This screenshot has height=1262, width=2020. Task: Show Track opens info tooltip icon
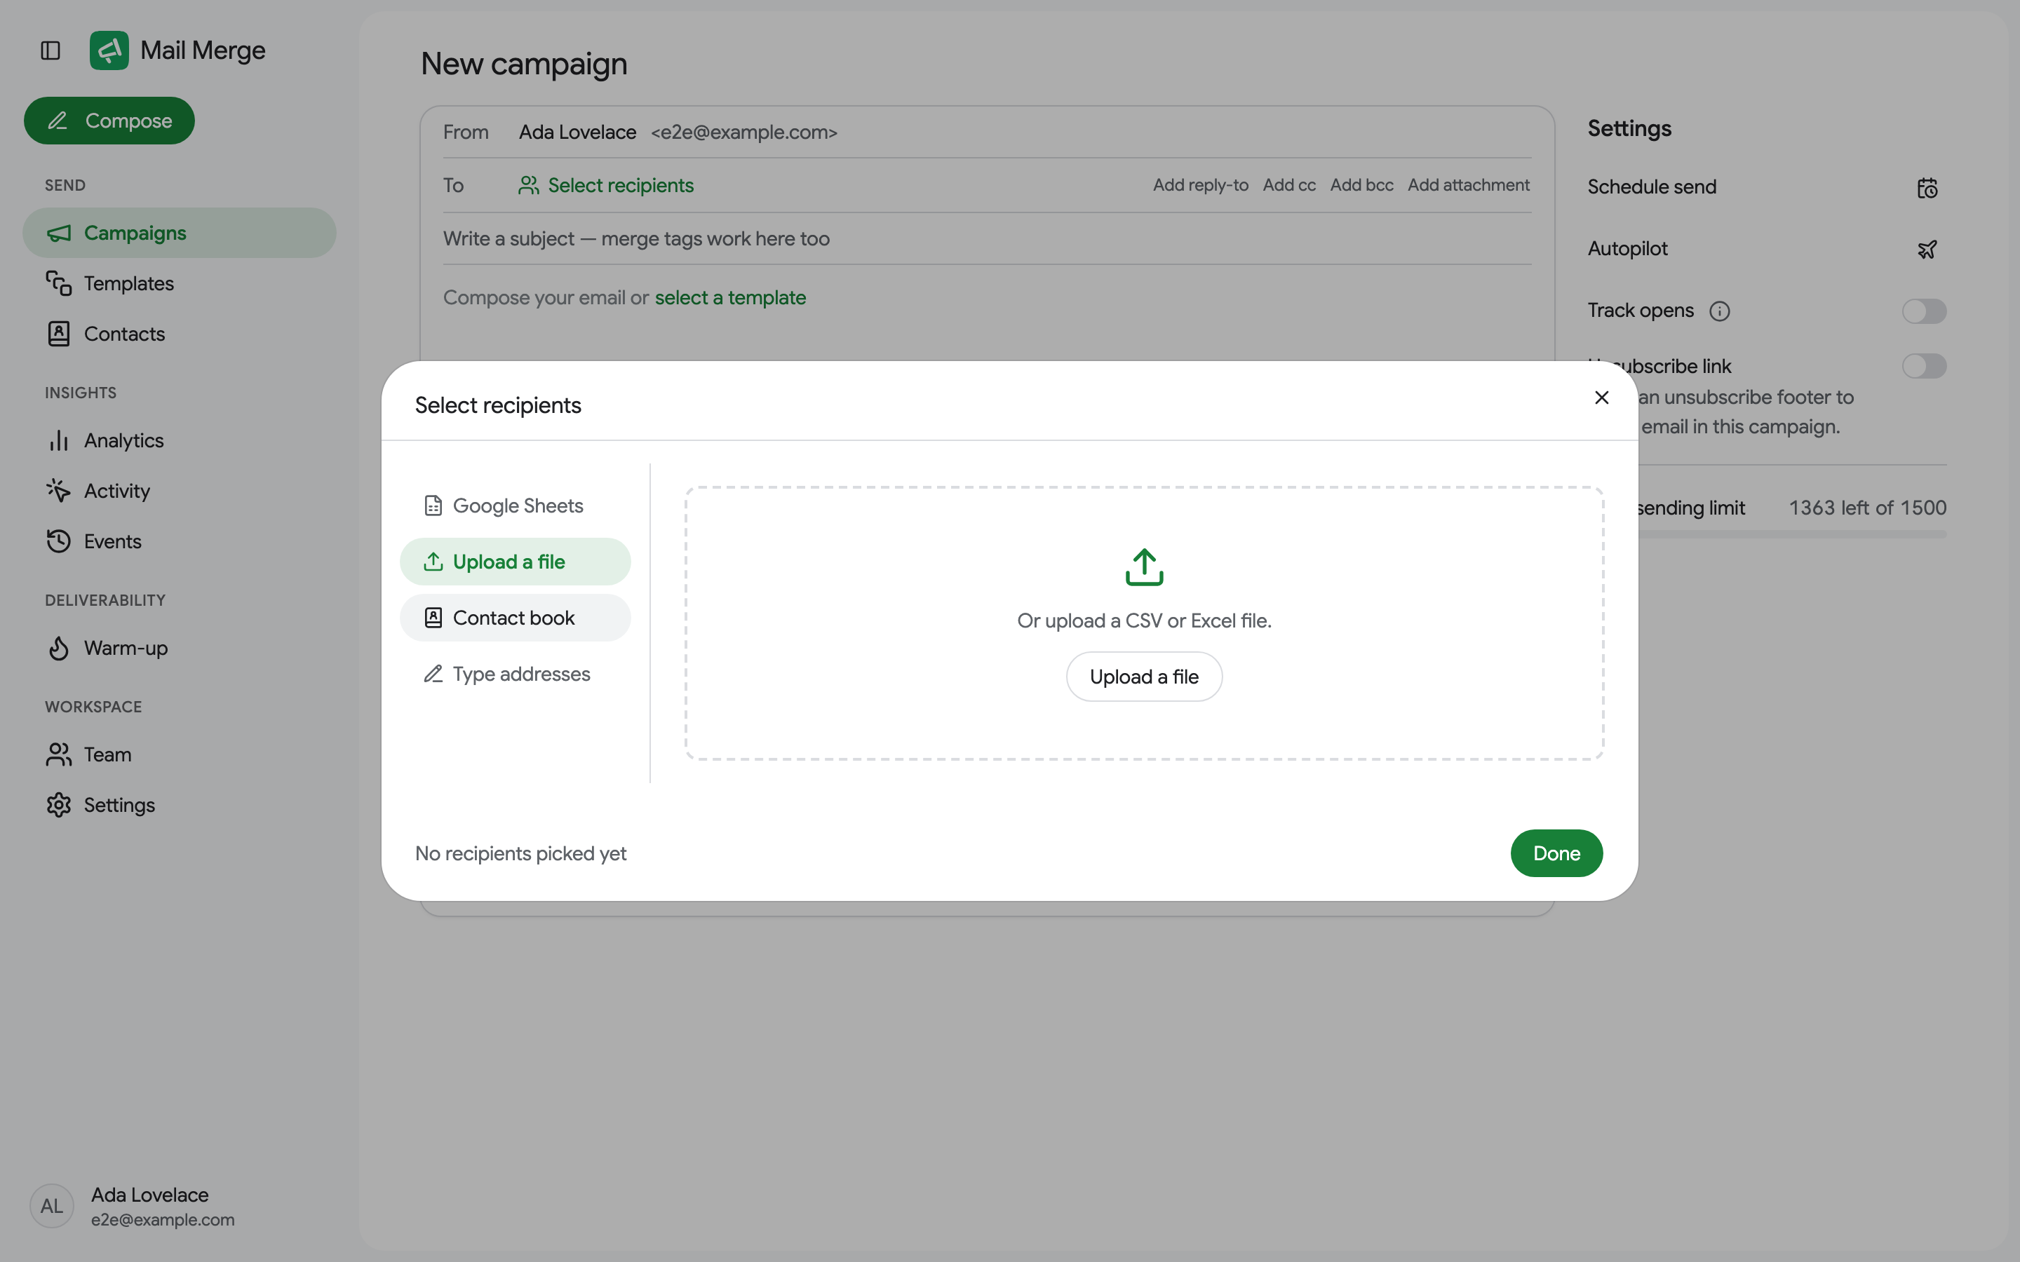1720,311
